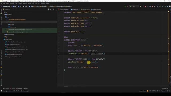Image resolution: width=171 pixels, height=96 pixels.
Task: Click the target locate icon in Project panel
Action: (x=48, y=9)
